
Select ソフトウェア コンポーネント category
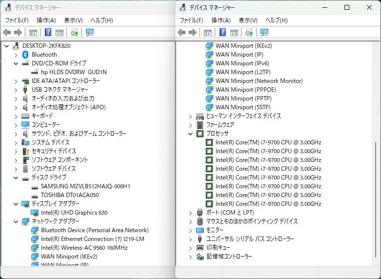pyautogui.click(x=60, y=160)
